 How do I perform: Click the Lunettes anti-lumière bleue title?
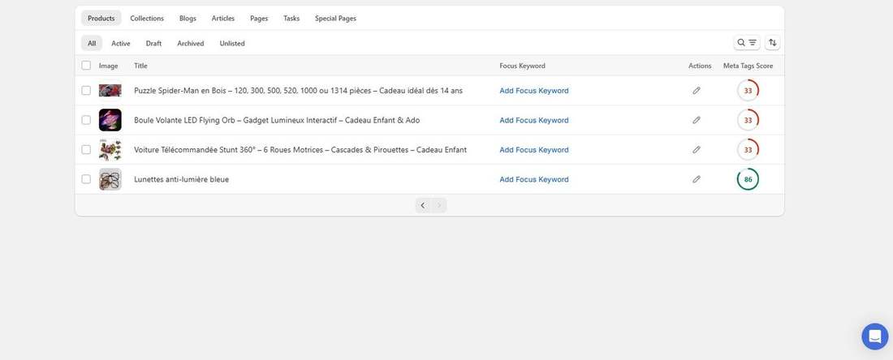tap(181, 179)
